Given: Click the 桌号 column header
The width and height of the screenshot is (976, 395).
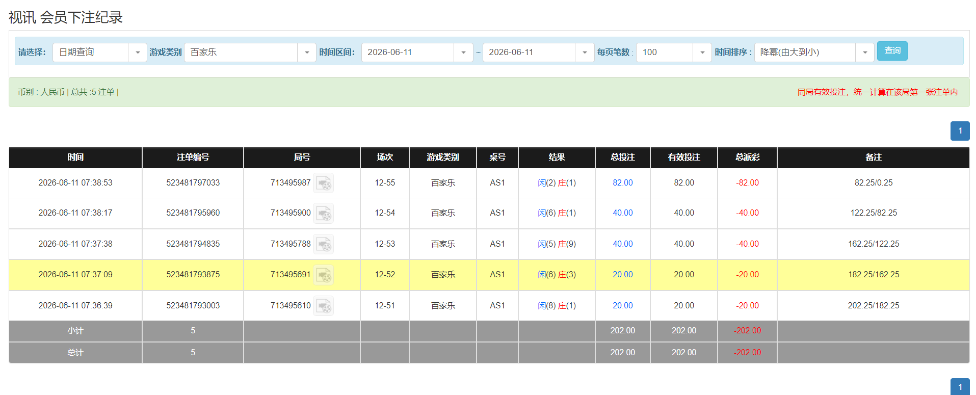Looking at the screenshot, I should pos(497,157).
